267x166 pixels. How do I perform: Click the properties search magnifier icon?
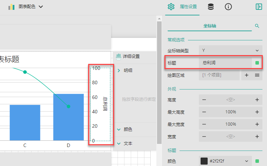(x=257, y=26)
